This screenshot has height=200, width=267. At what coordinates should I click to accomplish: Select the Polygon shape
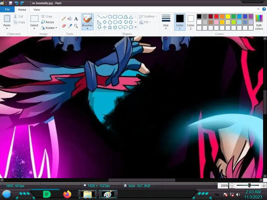(126, 17)
